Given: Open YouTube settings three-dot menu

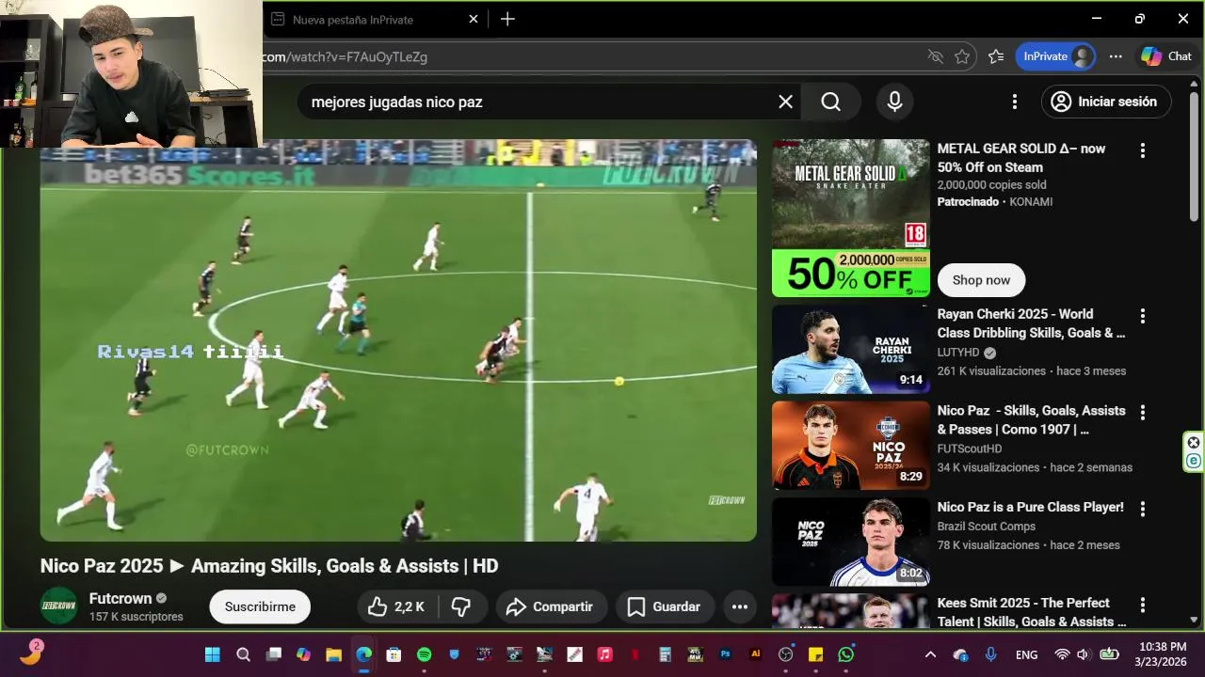Looking at the screenshot, I should click(1014, 102).
